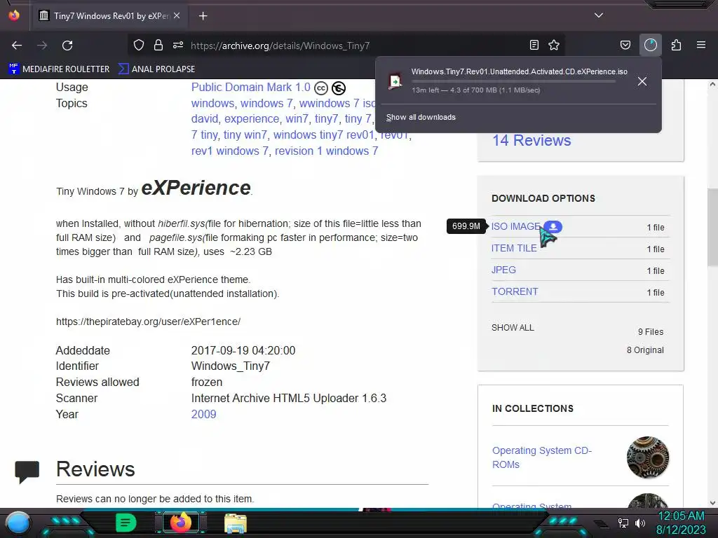Viewport: 718px width, 538px height.
Task: Open TORRENT download option
Action: [x=515, y=291]
